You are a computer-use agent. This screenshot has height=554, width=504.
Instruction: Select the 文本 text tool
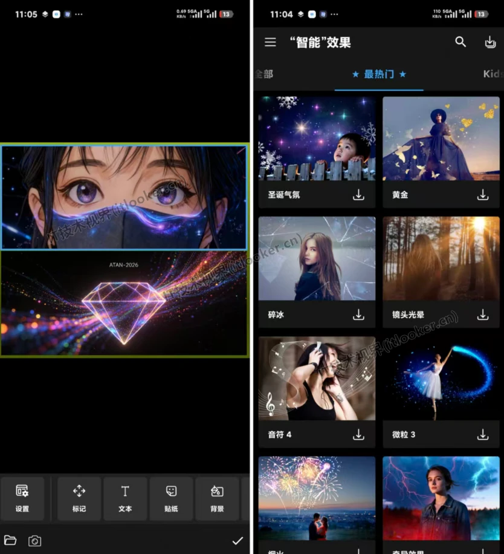pyautogui.click(x=125, y=498)
